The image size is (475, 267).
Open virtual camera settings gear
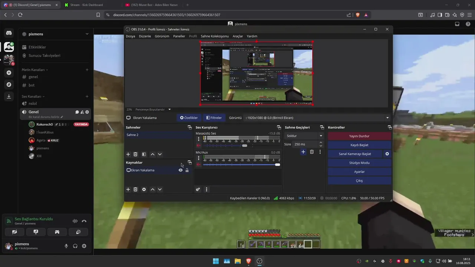coord(387,154)
